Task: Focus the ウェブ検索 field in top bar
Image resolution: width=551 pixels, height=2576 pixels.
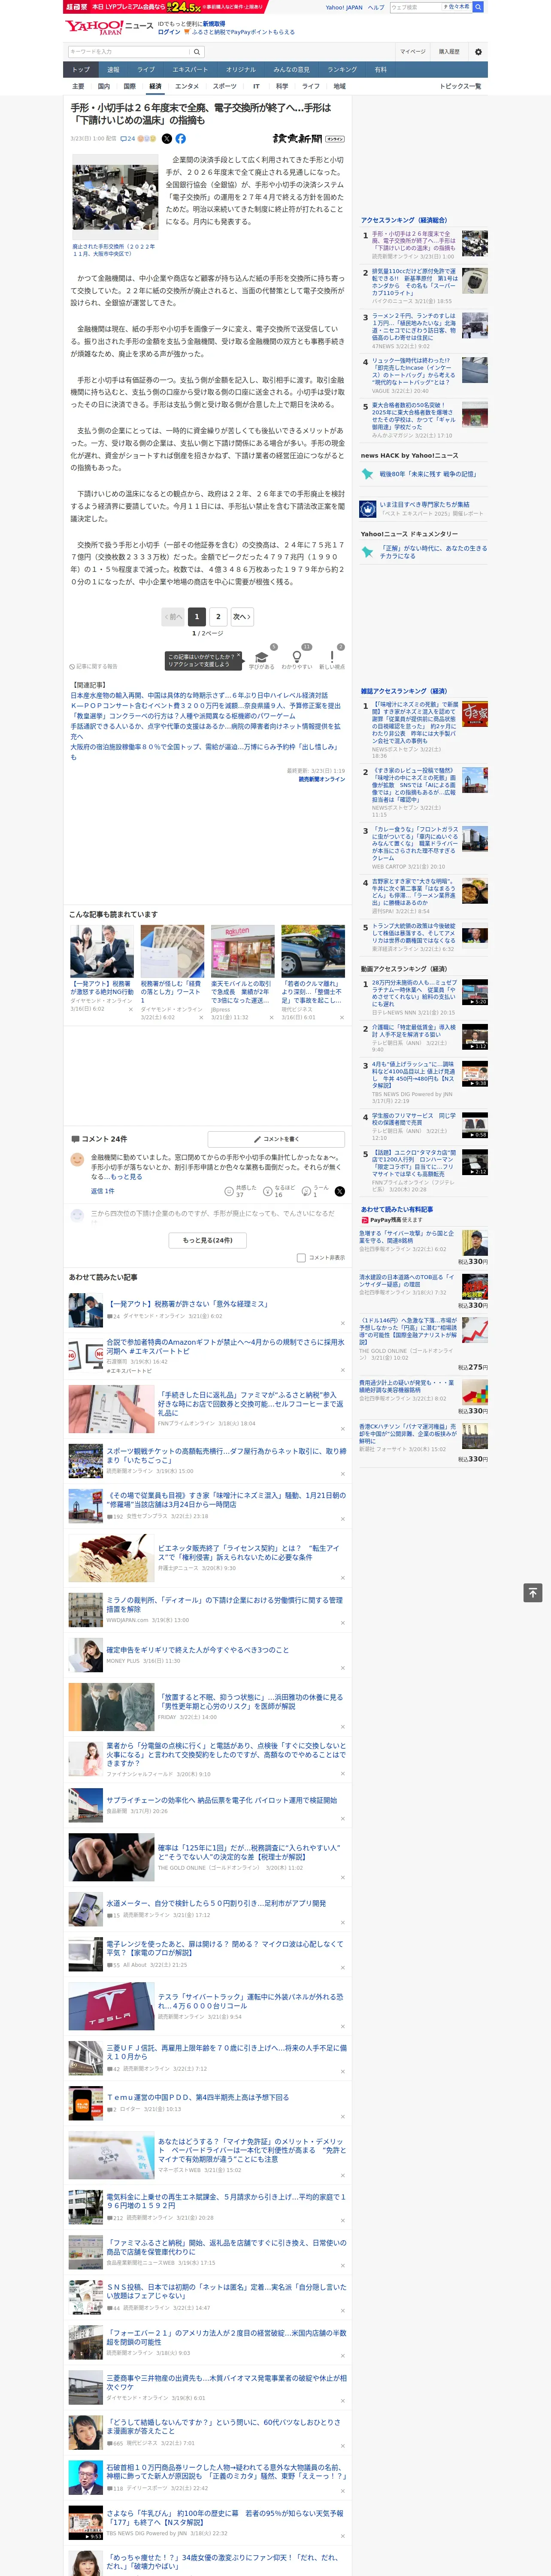Action: pos(415,7)
